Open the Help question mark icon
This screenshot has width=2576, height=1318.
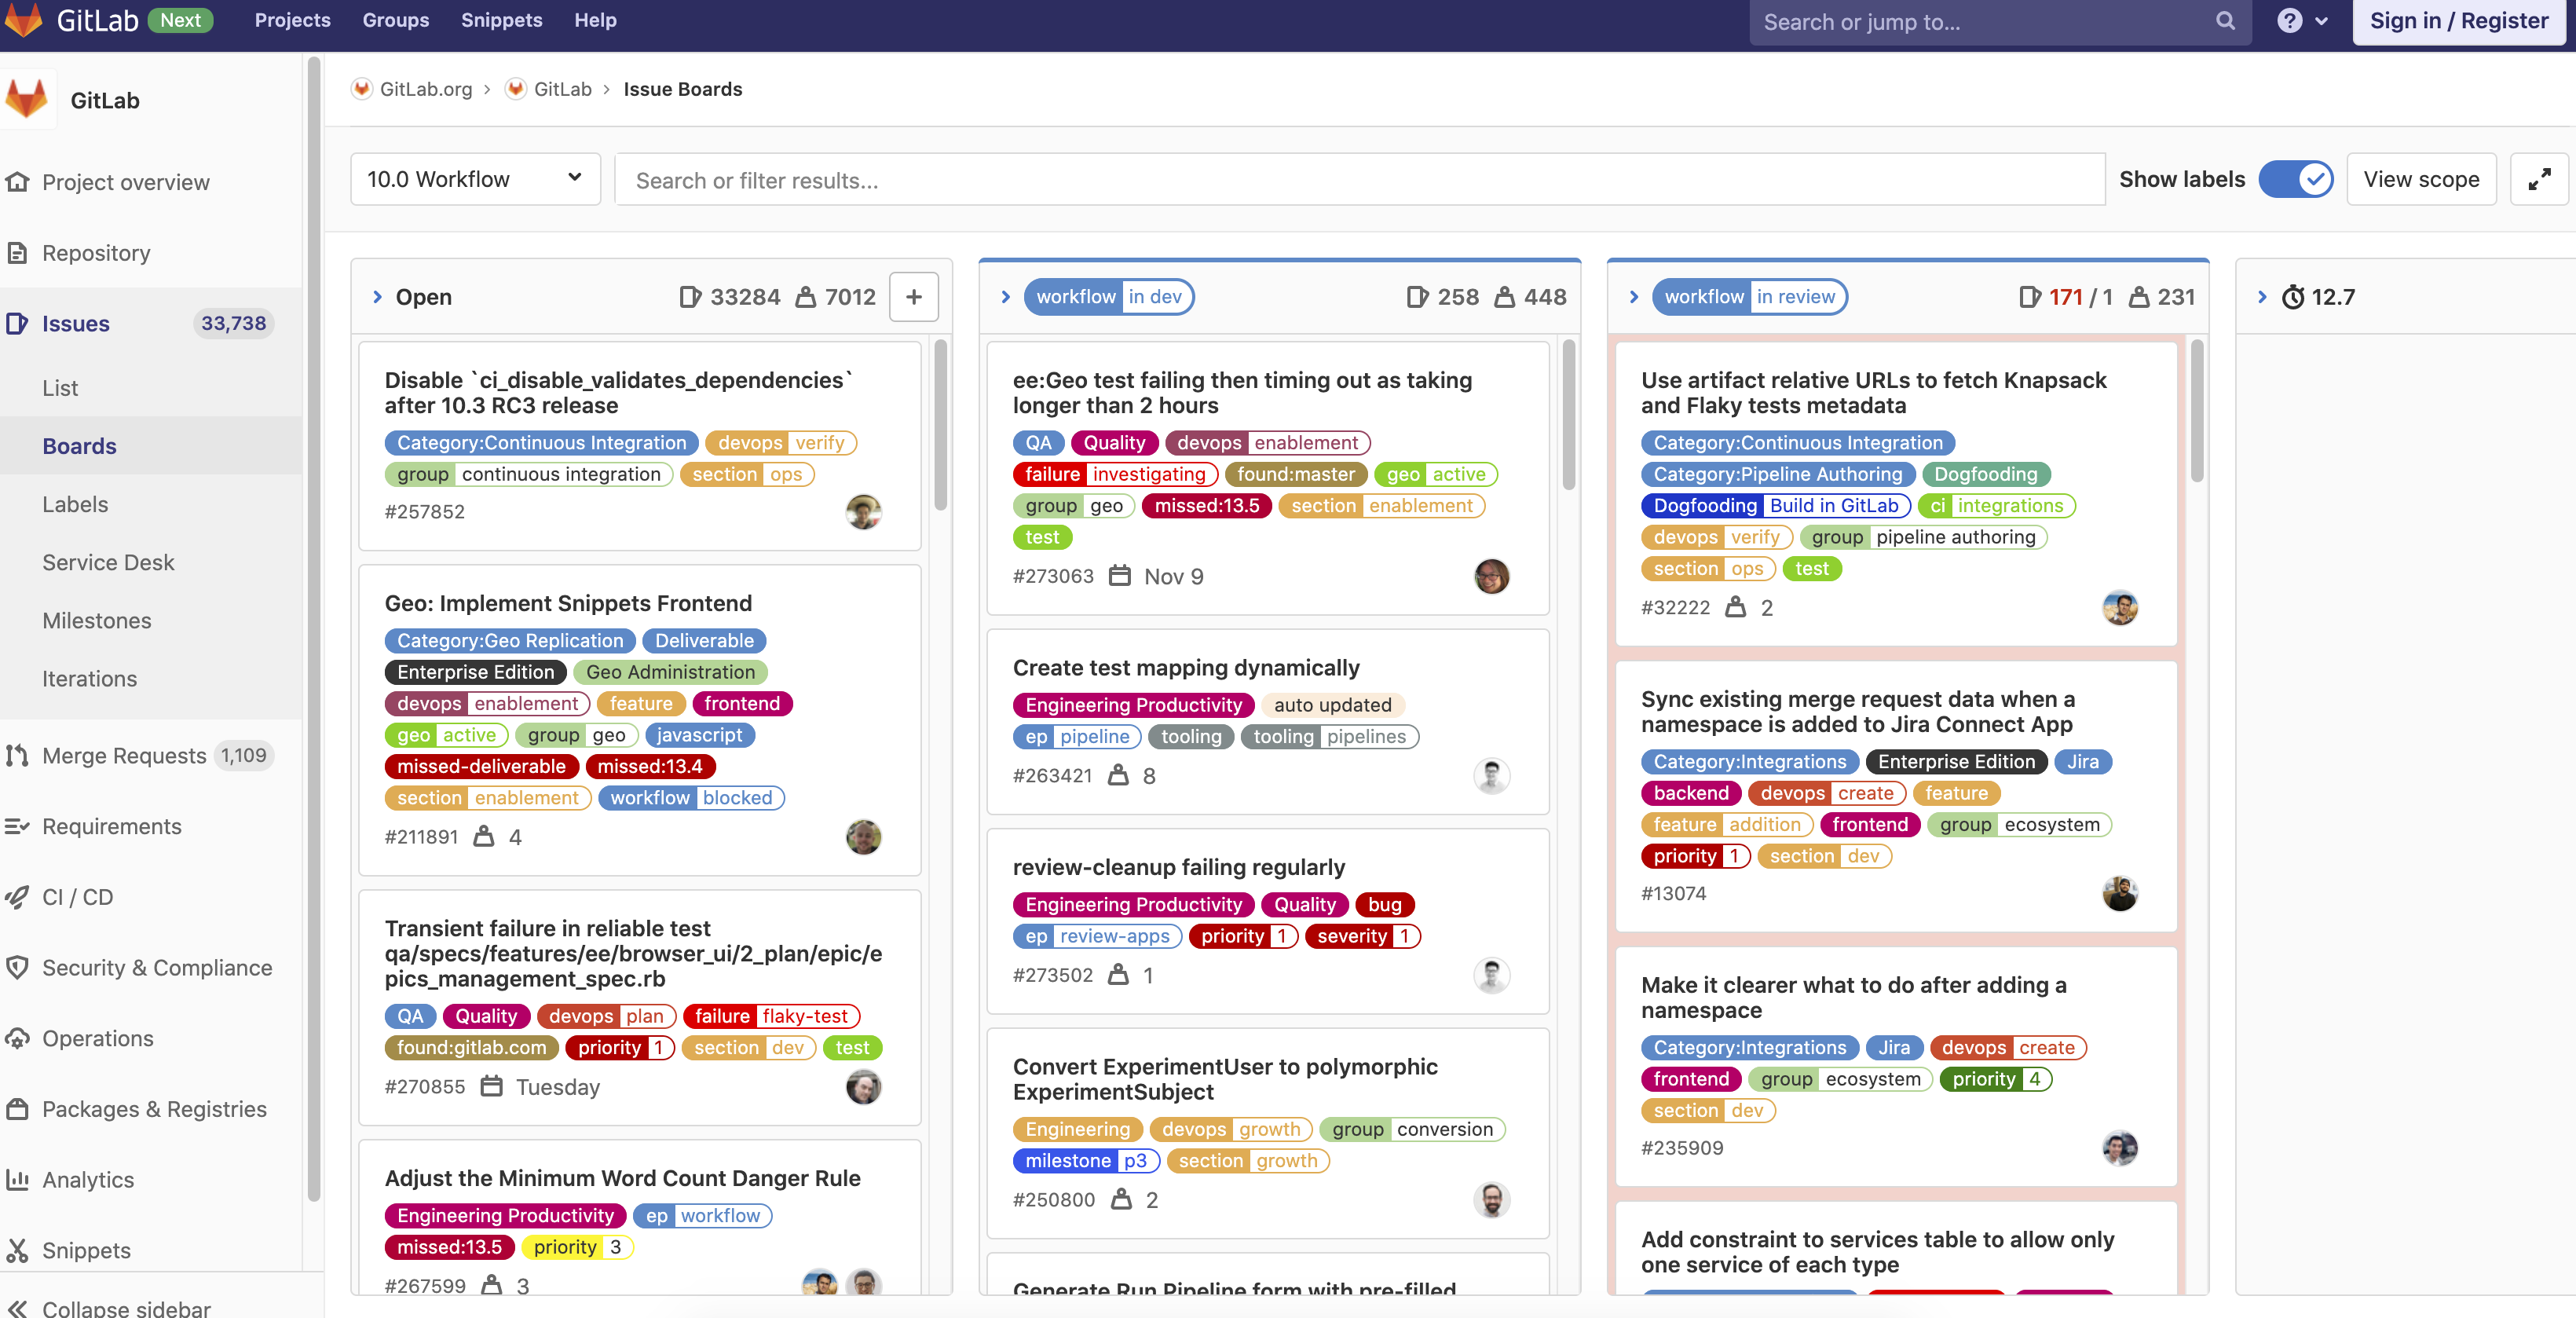[2292, 20]
